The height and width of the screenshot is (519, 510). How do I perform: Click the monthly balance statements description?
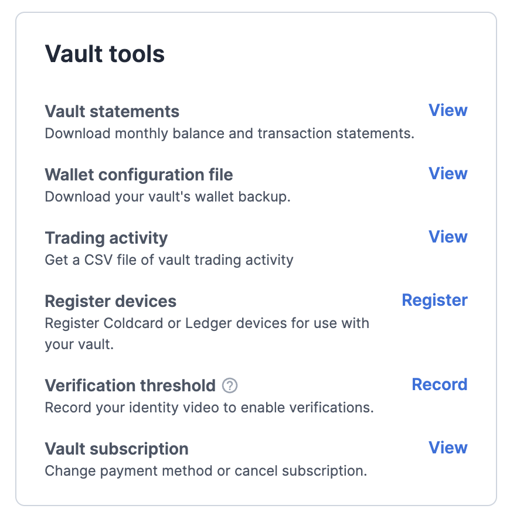229,133
